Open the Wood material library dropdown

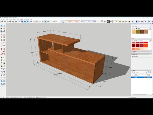[x=144, y=28]
